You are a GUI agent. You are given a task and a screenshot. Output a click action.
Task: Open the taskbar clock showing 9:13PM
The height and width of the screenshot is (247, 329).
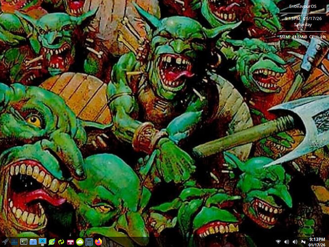tap(317, 242)
